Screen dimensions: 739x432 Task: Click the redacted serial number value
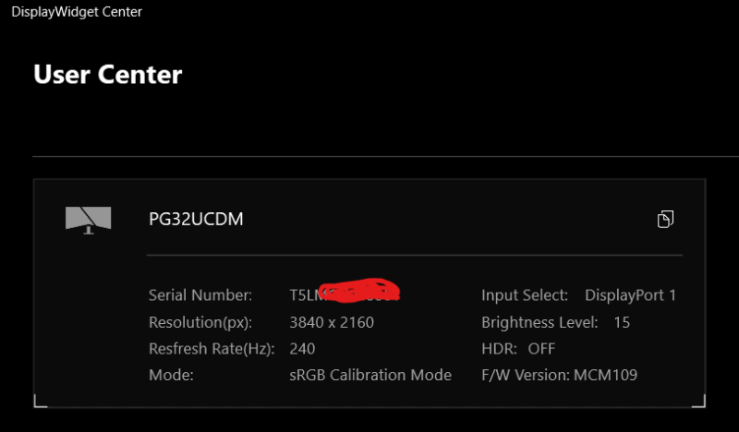345,292
